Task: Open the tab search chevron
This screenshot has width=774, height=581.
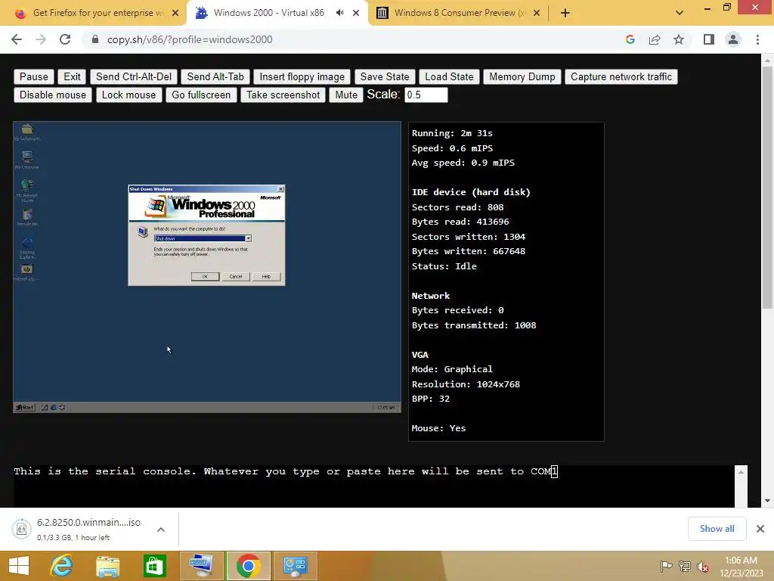Action: (680, 13)
